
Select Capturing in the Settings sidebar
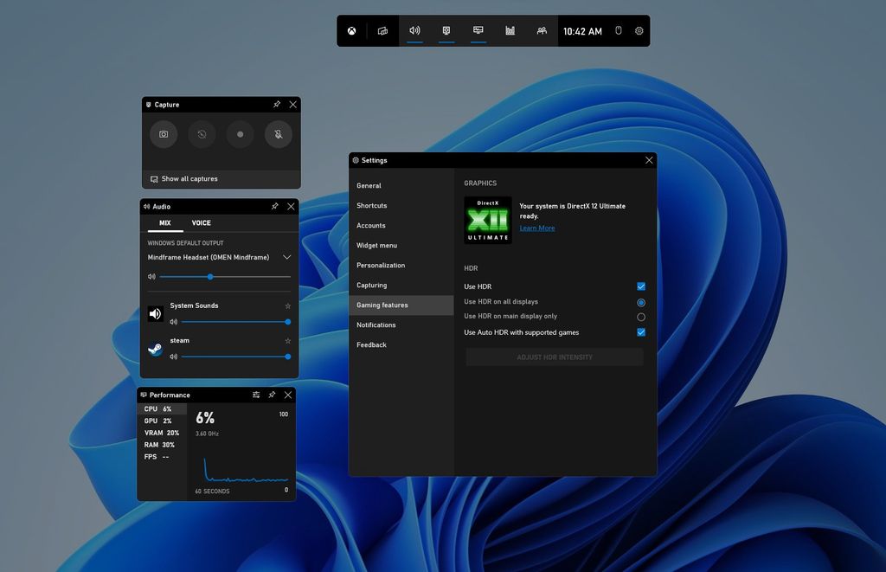(371, 285)
